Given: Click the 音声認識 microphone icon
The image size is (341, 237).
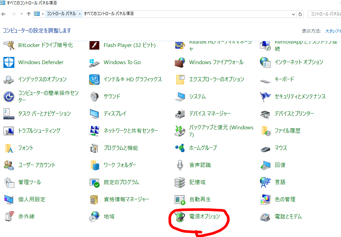Looking at the screenshot, I should coord(180,165).
